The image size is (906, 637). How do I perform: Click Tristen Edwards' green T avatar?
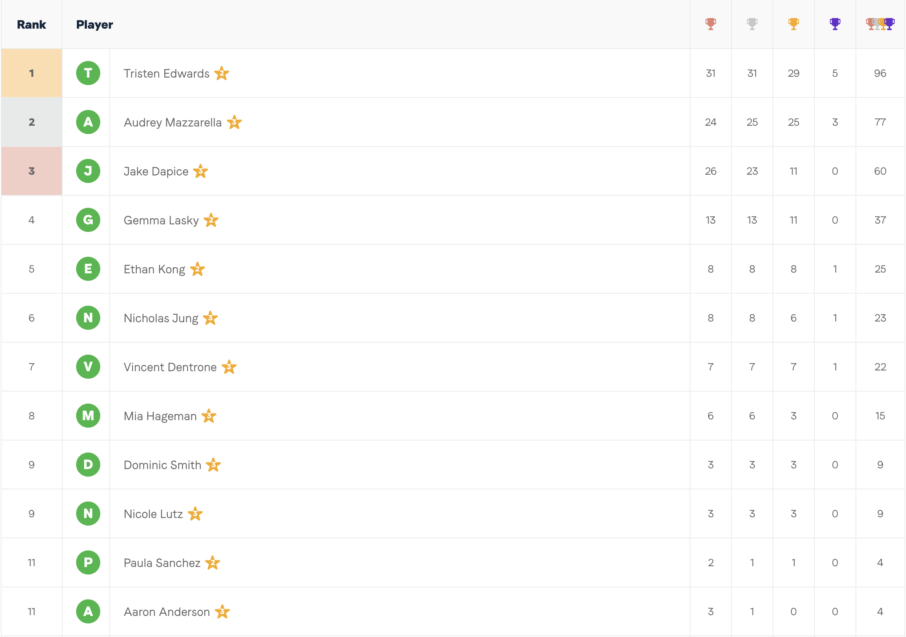pyautogui.click(x=88, y=73)
